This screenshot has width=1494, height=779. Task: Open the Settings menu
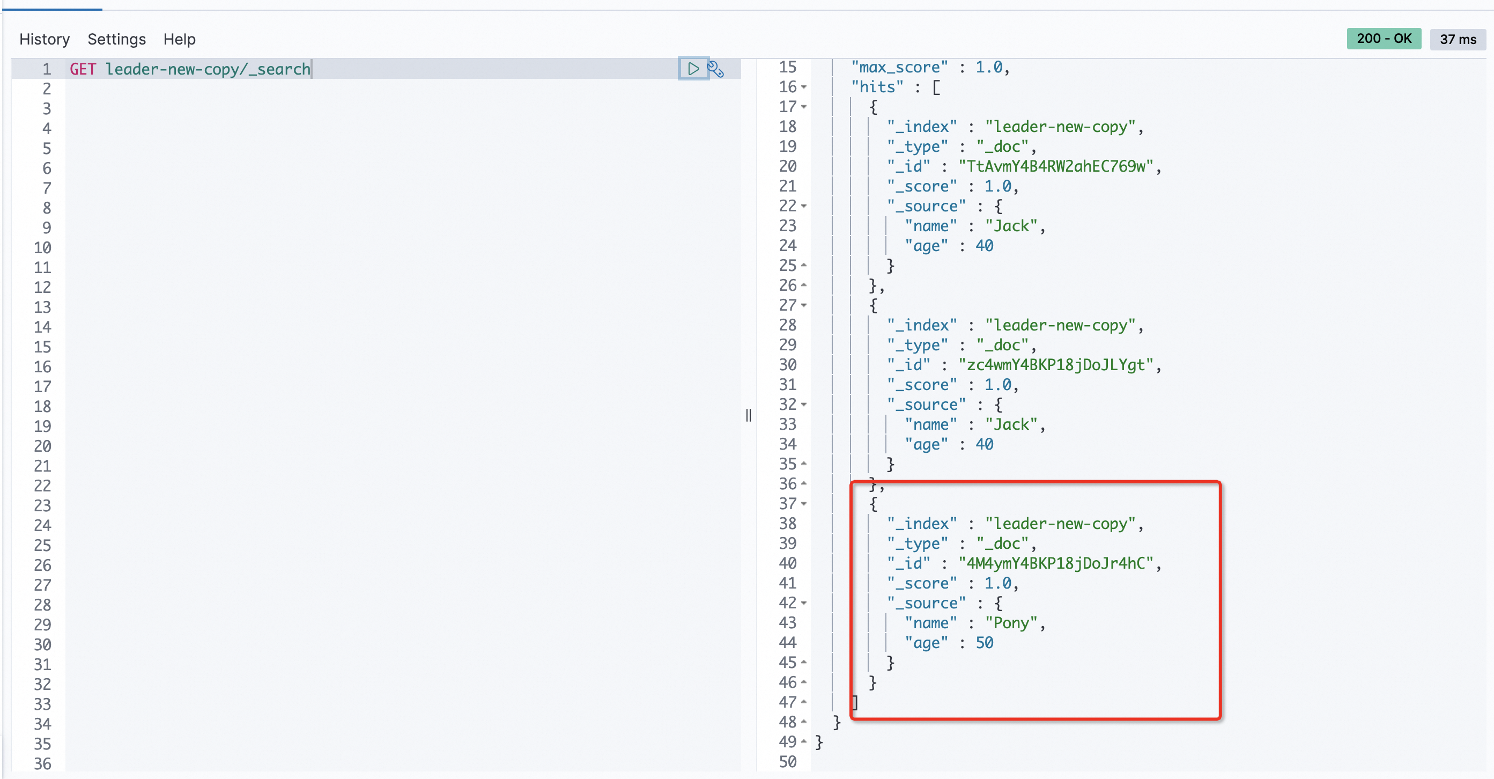click(116, 39)
